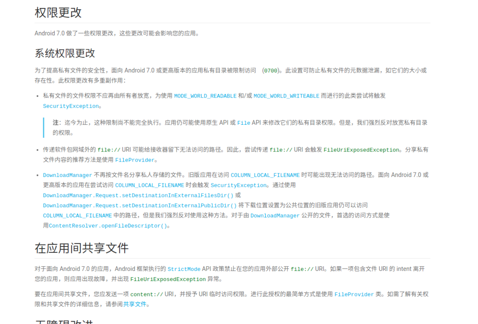Open the StrictMode API link
Viewport: 478px width, 324px height.
pos(184,269)
